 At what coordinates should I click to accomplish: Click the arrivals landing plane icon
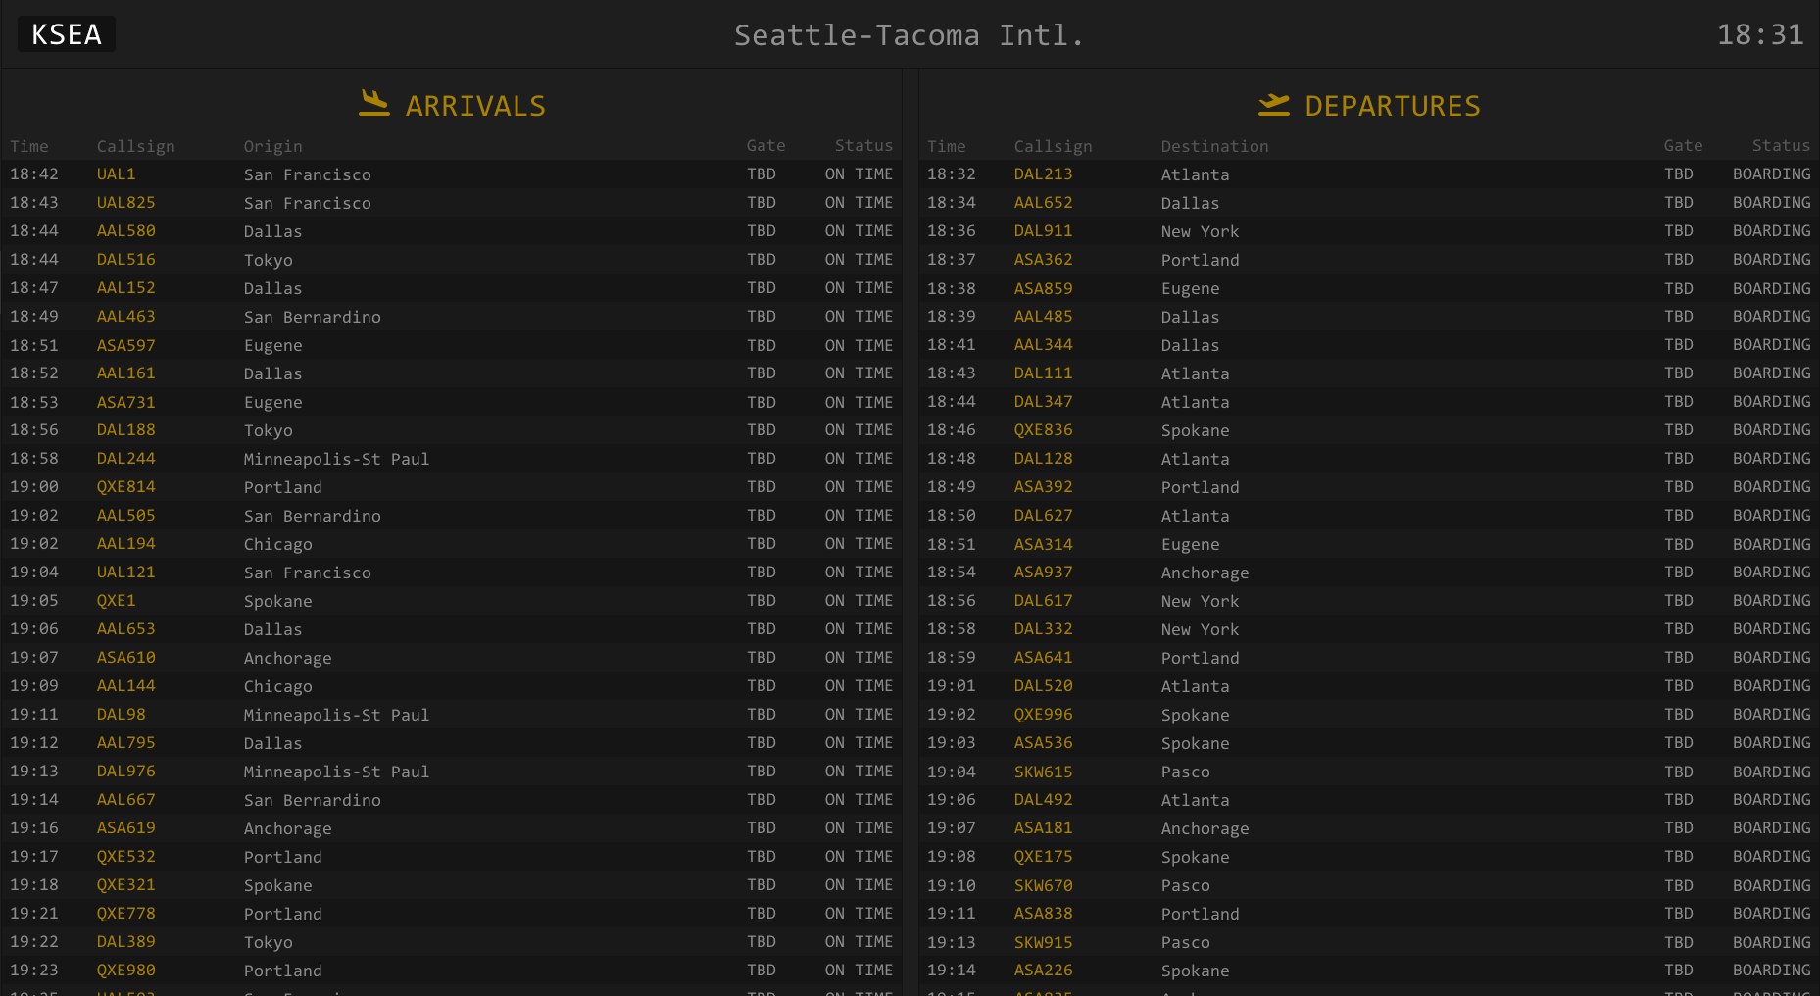[373, 104]
